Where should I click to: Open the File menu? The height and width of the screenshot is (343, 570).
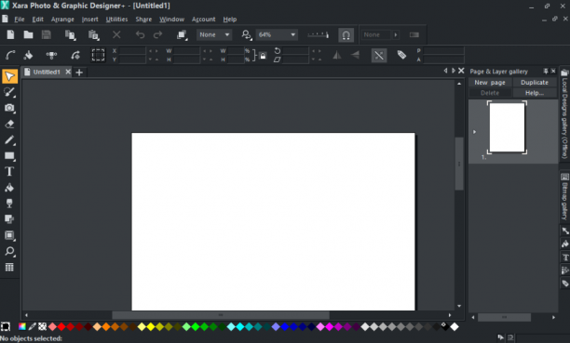20,20
